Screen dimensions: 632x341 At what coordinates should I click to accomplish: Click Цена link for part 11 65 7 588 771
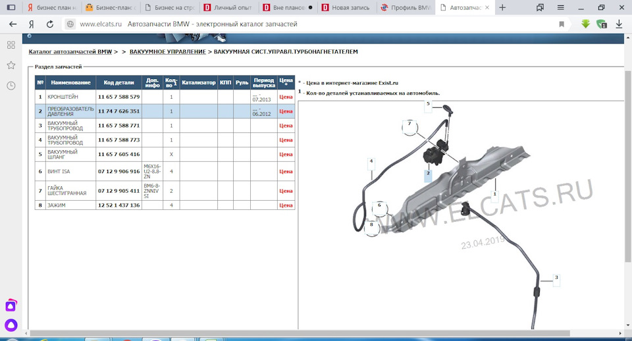point(286,125)
